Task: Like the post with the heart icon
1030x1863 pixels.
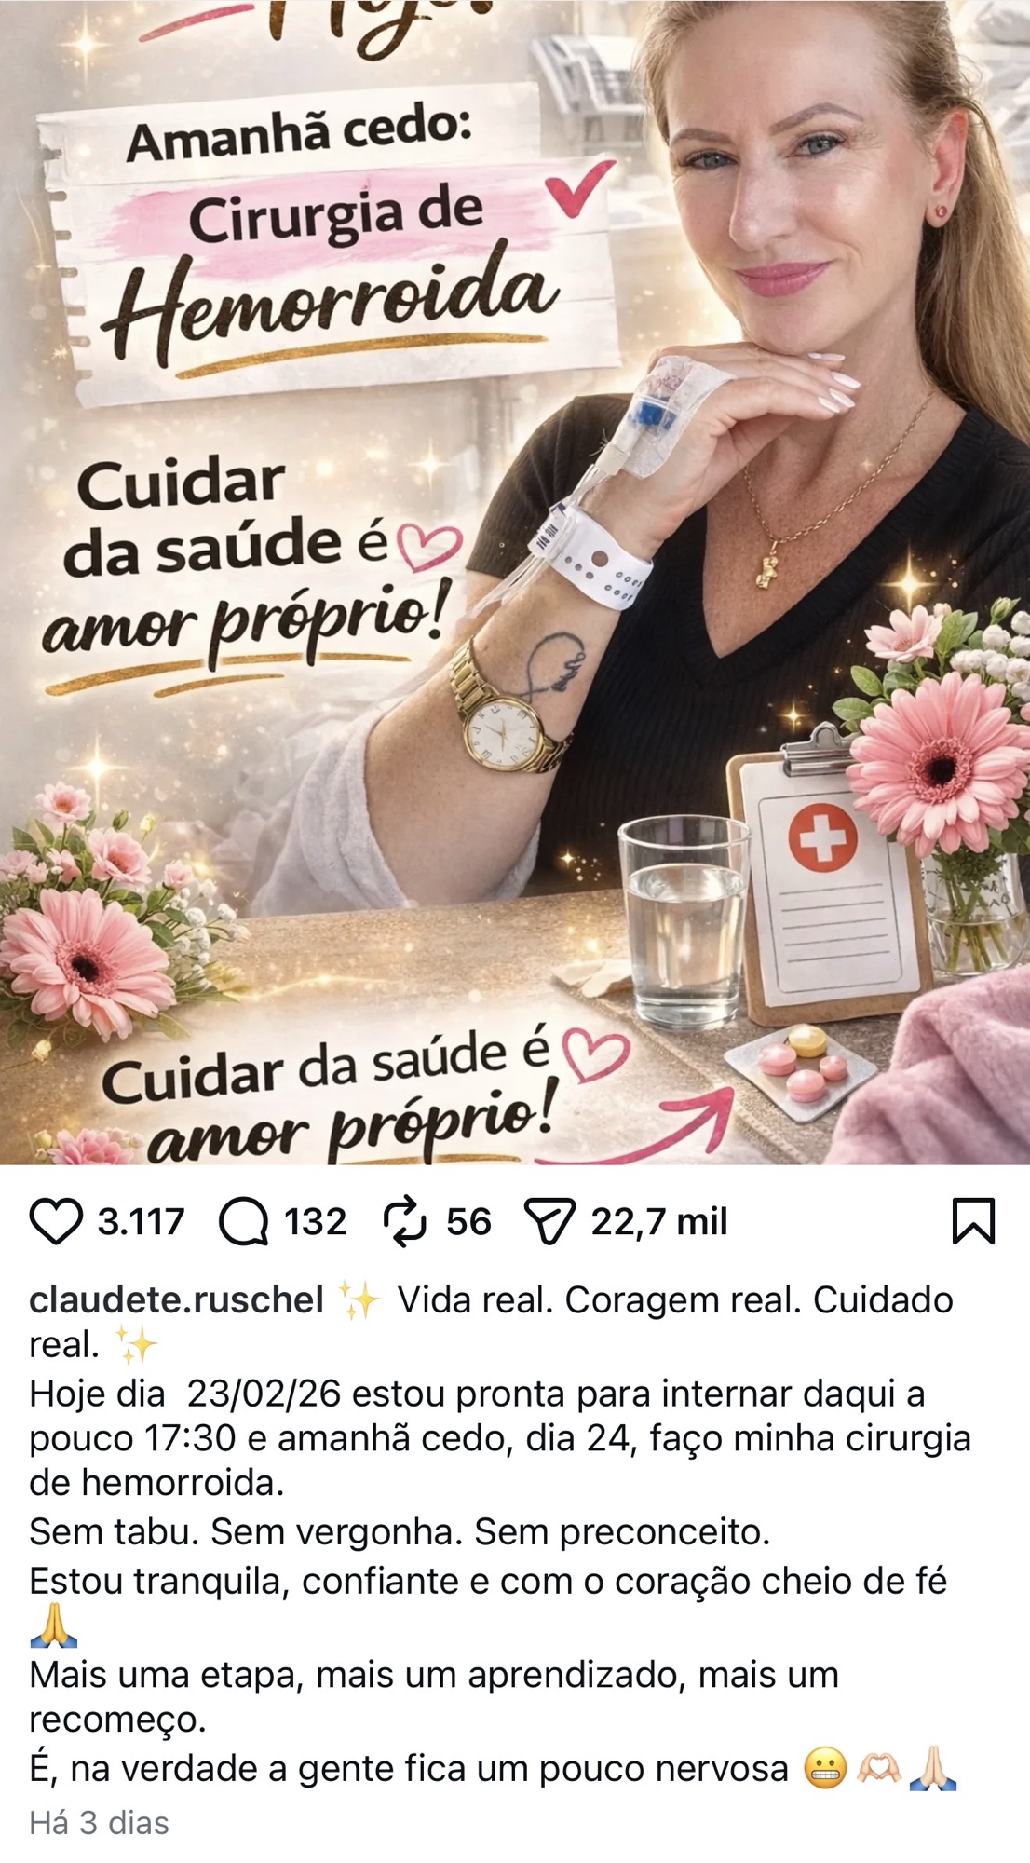Action: click(x=56, y=1222)
